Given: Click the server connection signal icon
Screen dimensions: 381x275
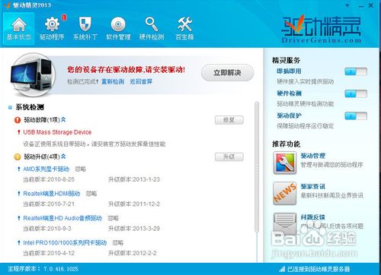Looking at the screenshot, I should point(282,269).
